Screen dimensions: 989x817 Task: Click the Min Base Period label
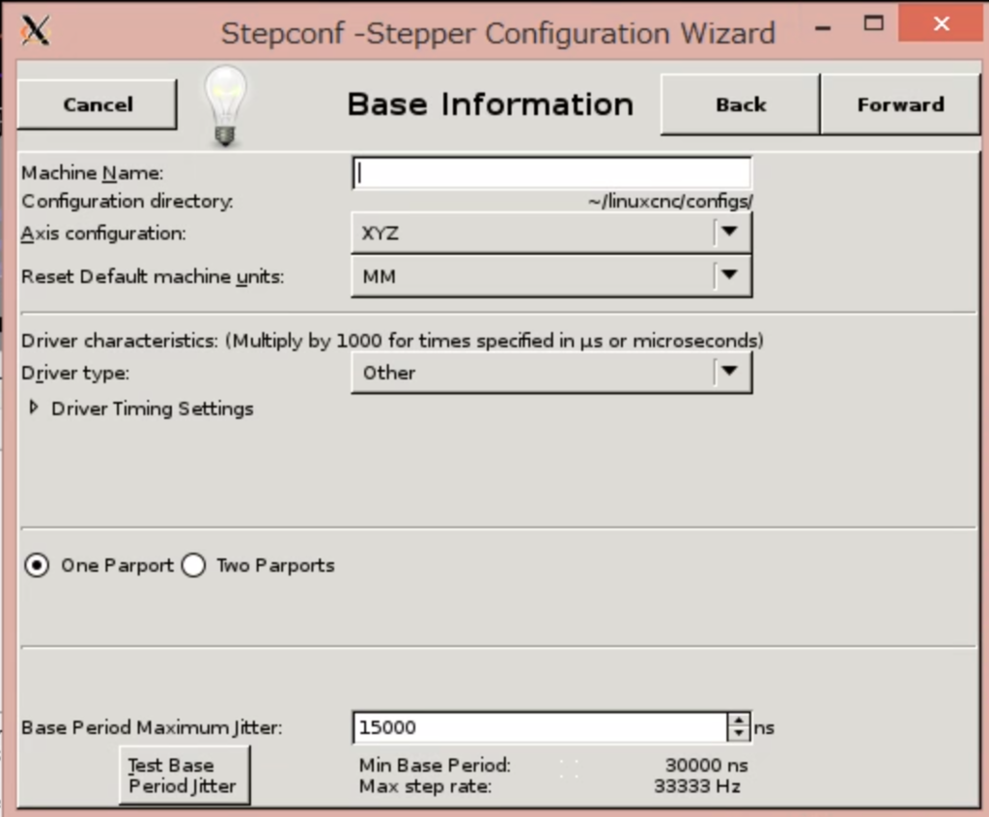pos(435,765)
